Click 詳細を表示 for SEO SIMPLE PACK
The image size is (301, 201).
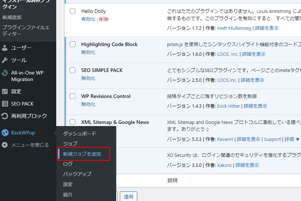tap(253, 80)
